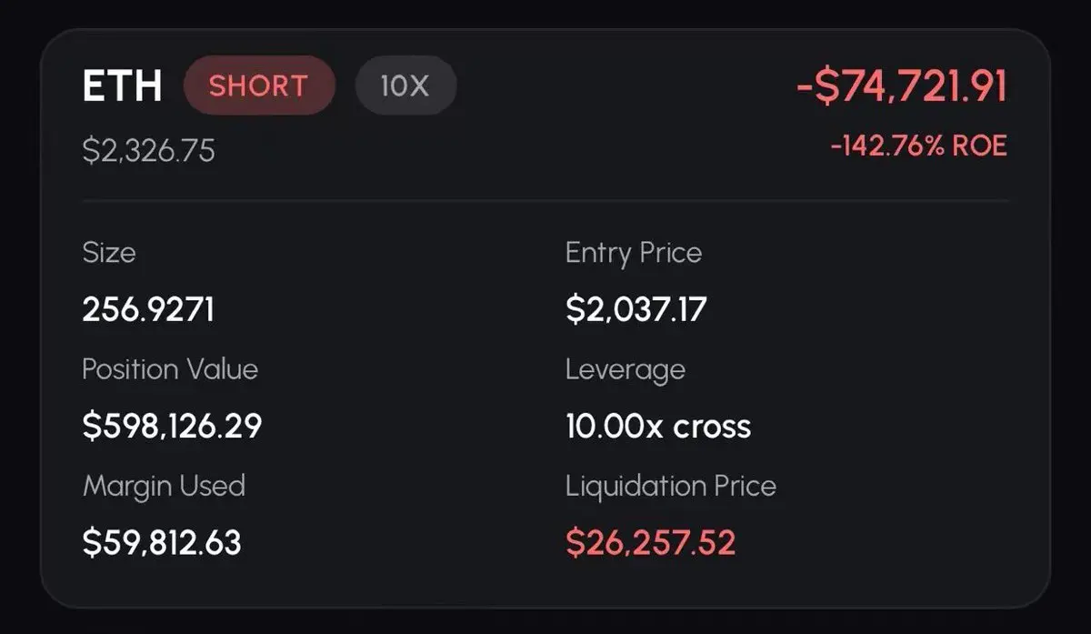This screenshot has height=634, width=1091.
Task: Click the Size label
Action: pos(108,253)
